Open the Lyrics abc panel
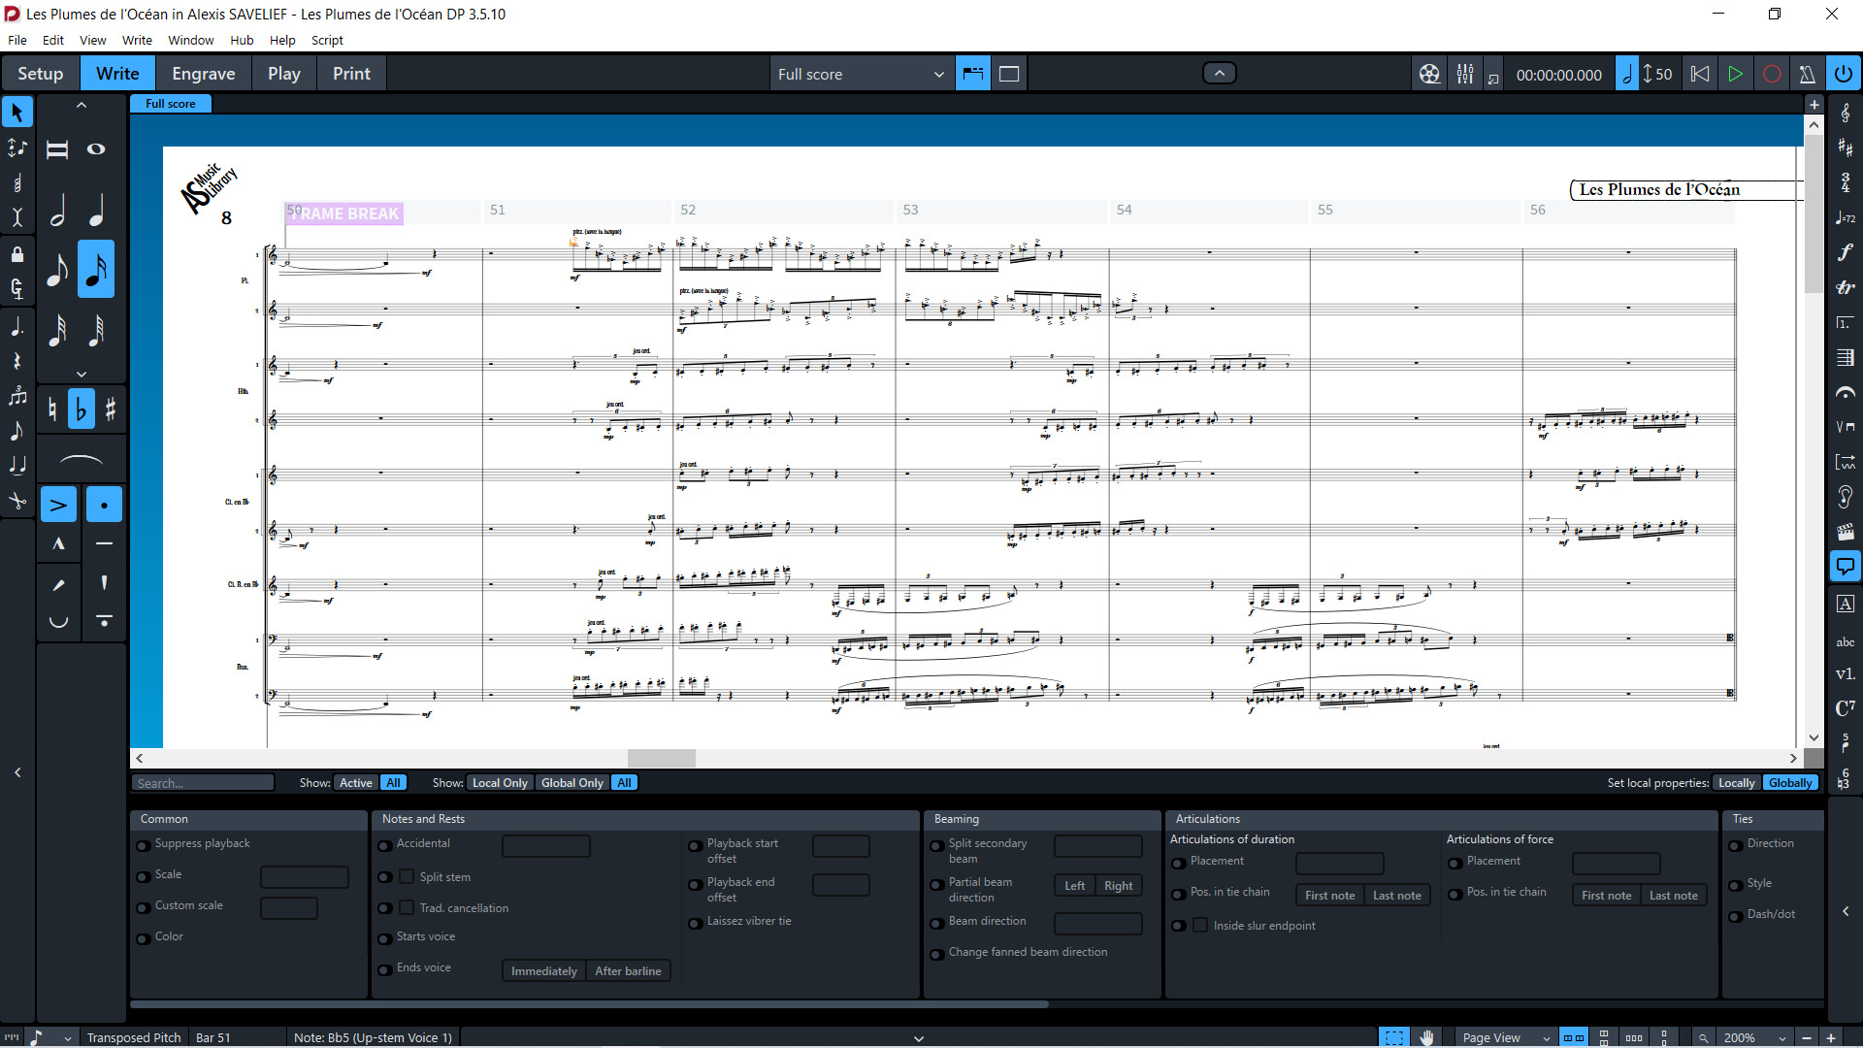The height and width of the screenshot is (1048, 1863). 1845,640
